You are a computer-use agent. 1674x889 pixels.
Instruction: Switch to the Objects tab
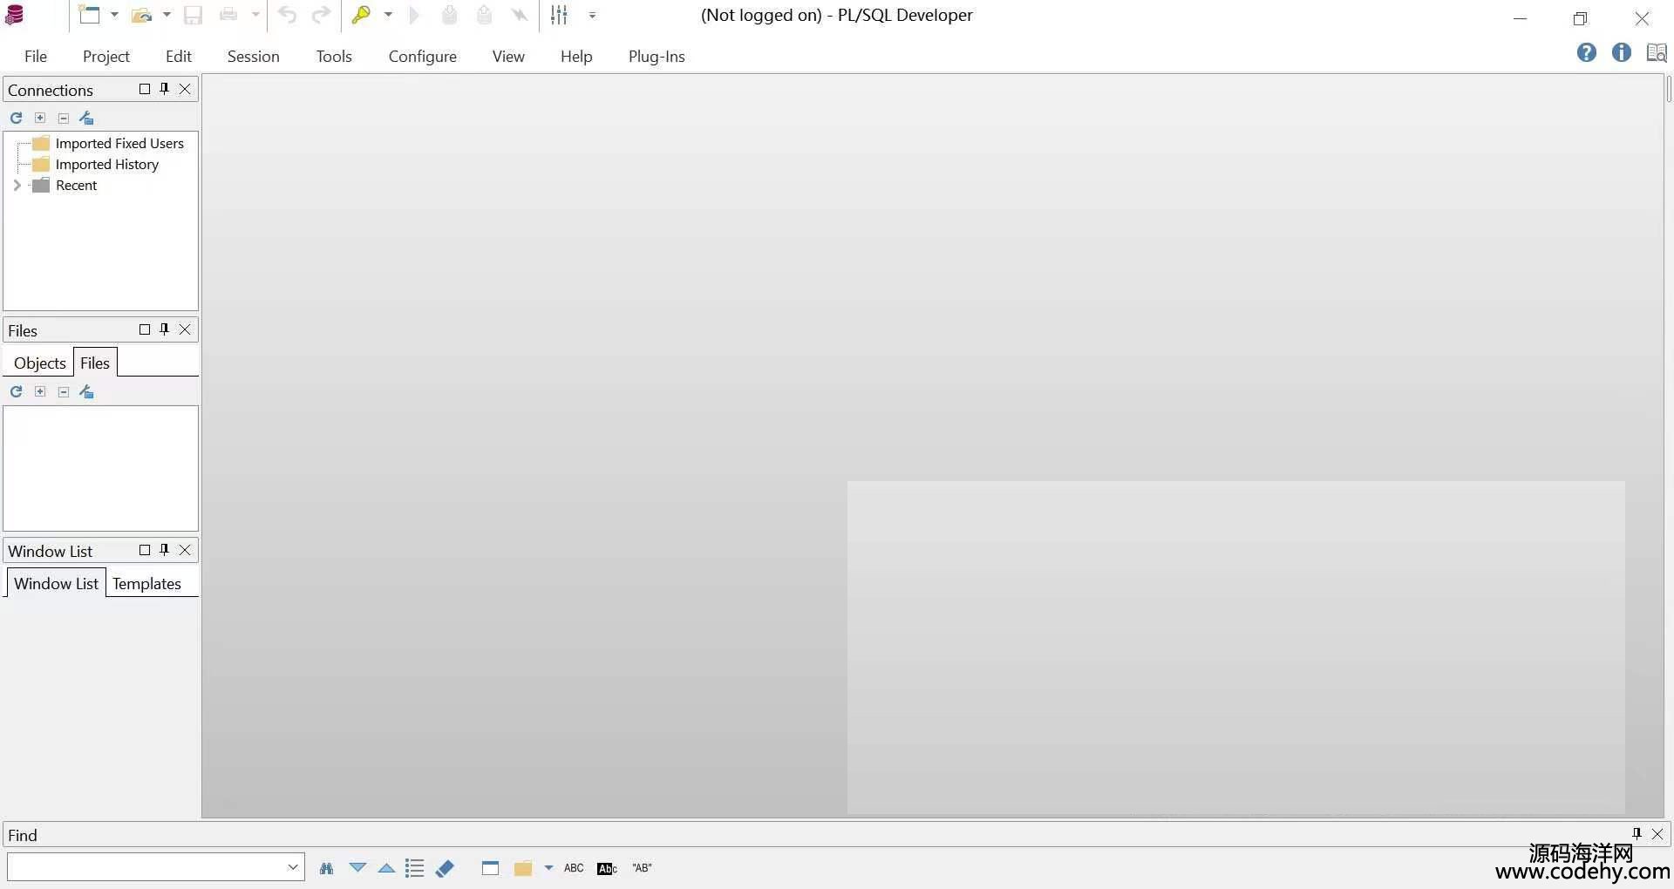(40, 363)
